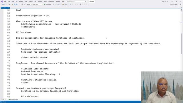
Task: Open the Any CPU platform dropdown
Action: point(38,4)
